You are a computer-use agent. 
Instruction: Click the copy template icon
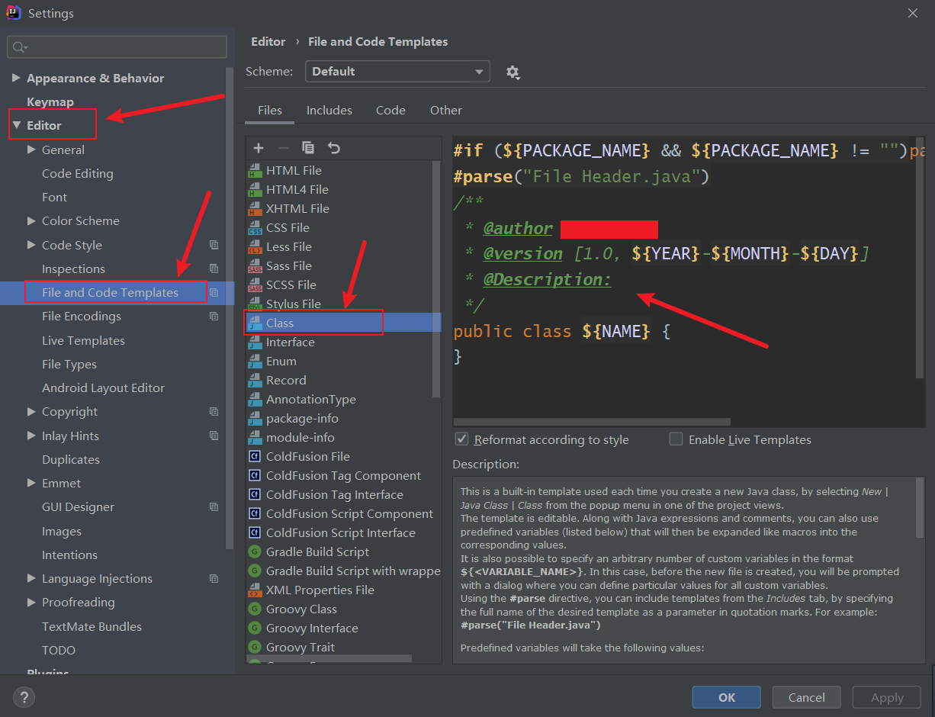308,148
